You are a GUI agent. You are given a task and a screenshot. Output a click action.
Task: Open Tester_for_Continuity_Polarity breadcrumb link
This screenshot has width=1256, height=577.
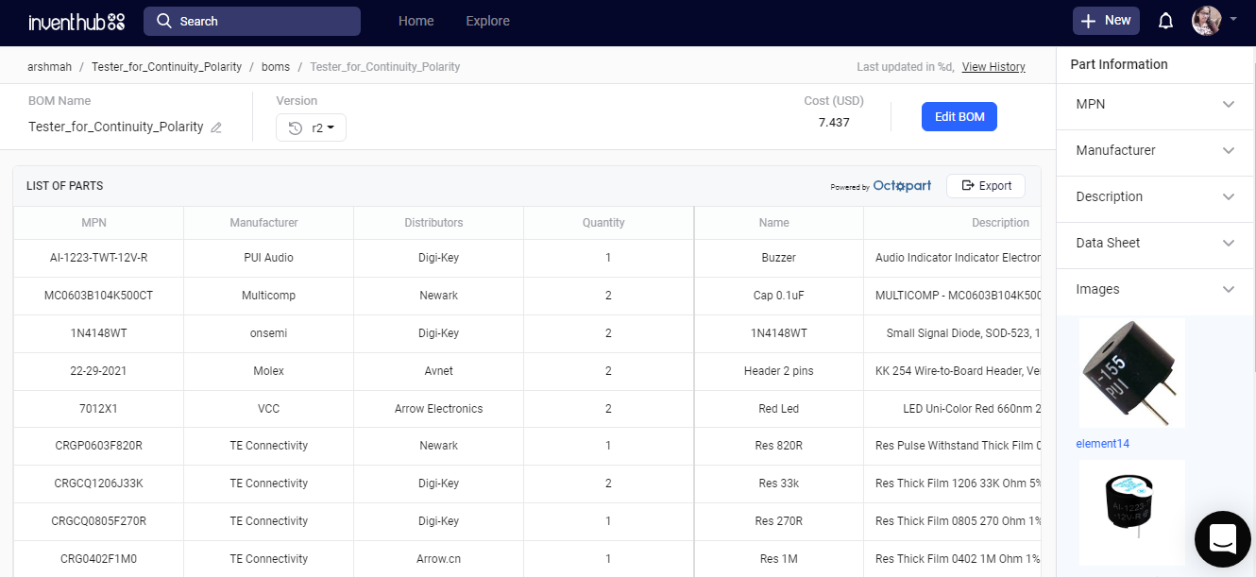point(166,67)
